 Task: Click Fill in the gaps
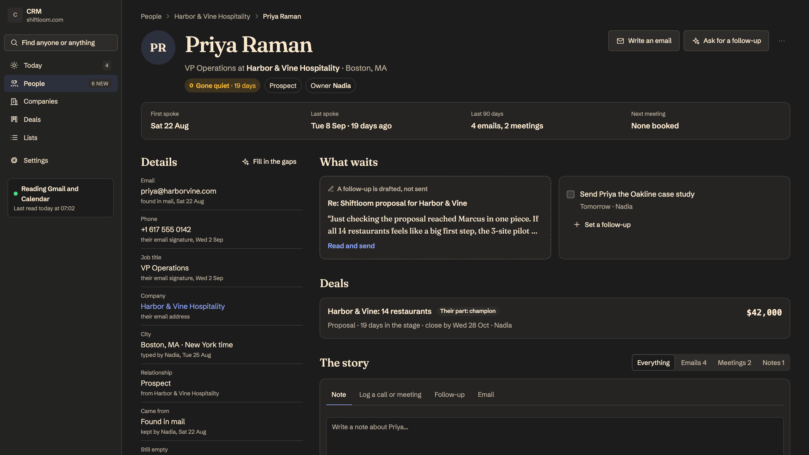(269, 162)
